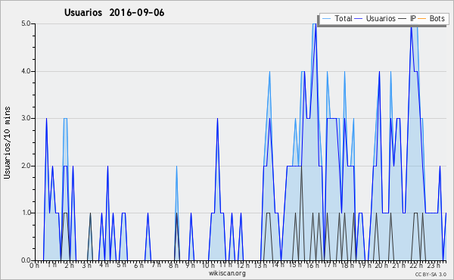
Task: Select the 'IP' legend entry
Action: [x=413, y=18]
